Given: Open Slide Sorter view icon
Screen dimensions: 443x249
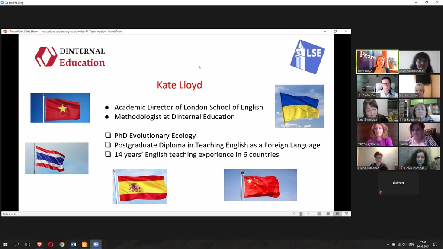Looking at the screenshot, I should [328, 214].
